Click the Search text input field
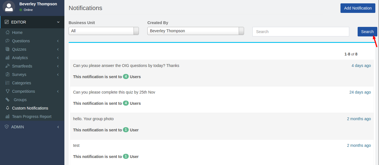This screenshot has height=165, width=379. [301, 32]
